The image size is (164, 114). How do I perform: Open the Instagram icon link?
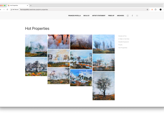pyautogui.click(x=127, y=16)
